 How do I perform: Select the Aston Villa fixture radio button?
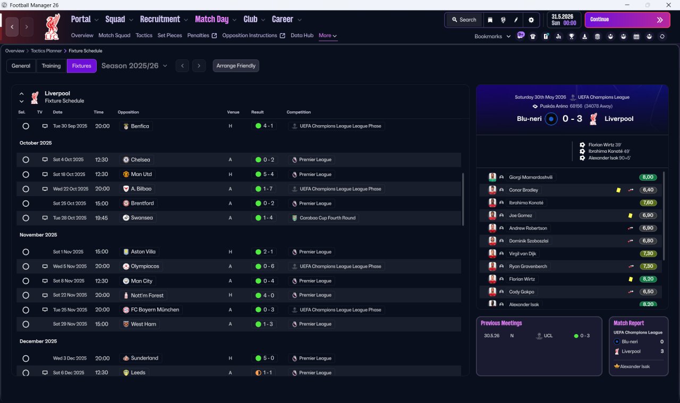tap(25, 252)
